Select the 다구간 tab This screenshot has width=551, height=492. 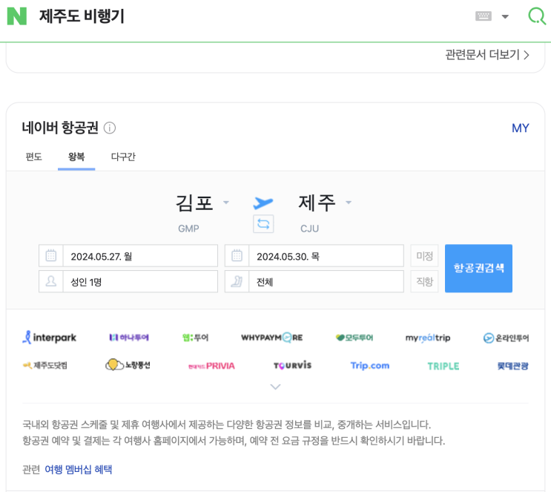(123, 157)
